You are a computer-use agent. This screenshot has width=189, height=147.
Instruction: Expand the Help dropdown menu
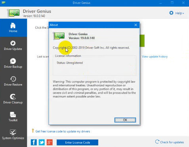tap(179, 13)
